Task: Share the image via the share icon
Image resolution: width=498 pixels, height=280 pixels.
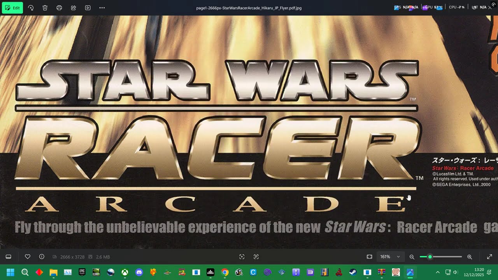Action: (x=74, y=8)
